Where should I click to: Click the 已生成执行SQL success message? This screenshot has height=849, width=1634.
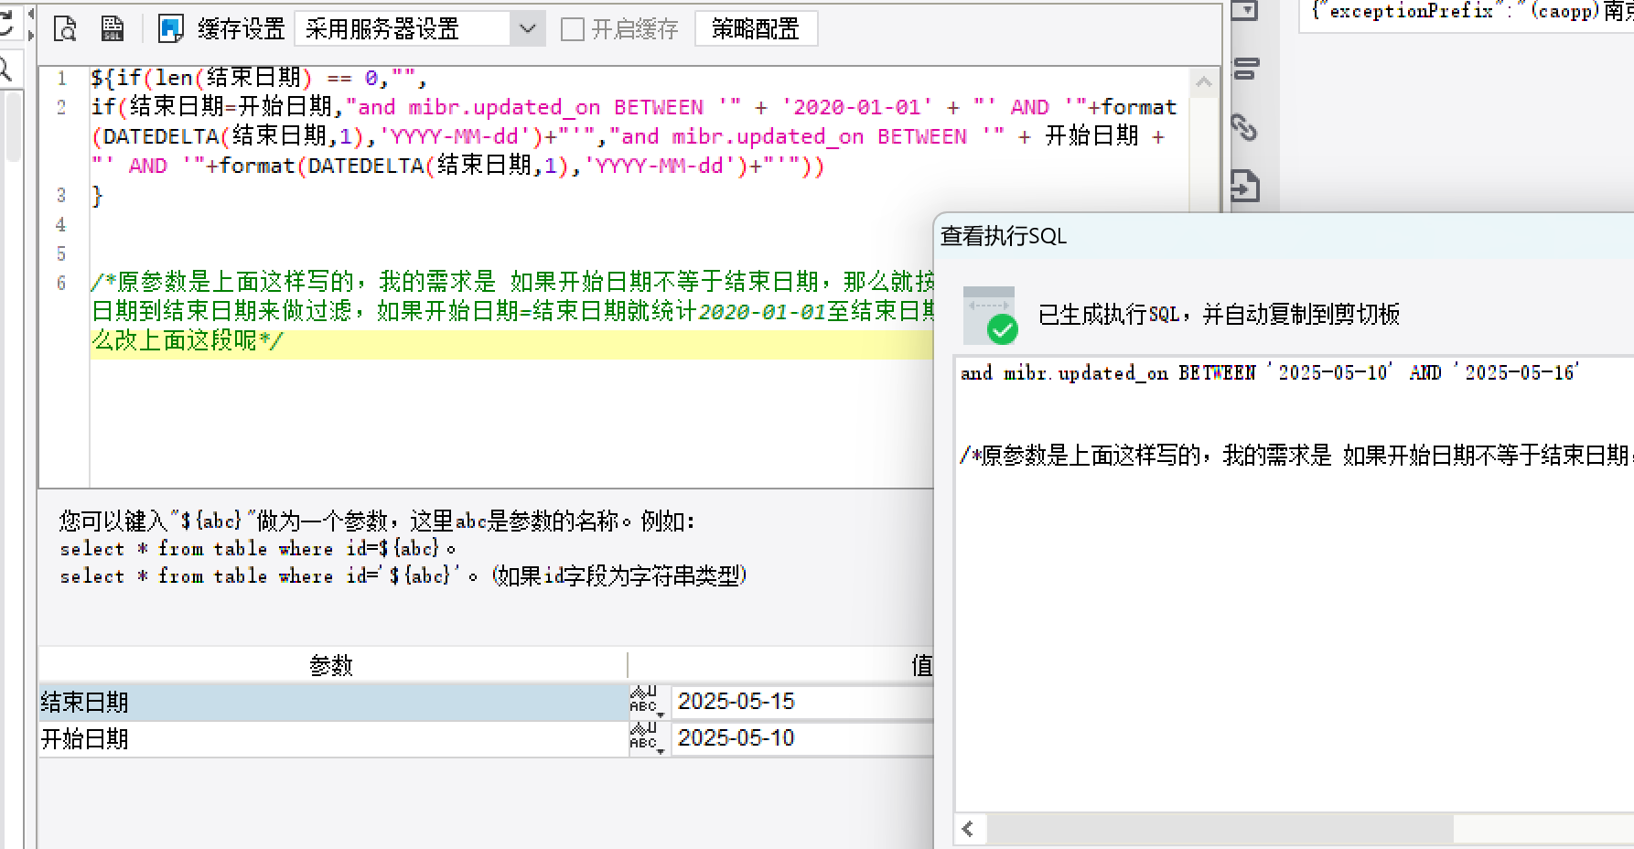pyautogui.click(x=1219, y=315)
